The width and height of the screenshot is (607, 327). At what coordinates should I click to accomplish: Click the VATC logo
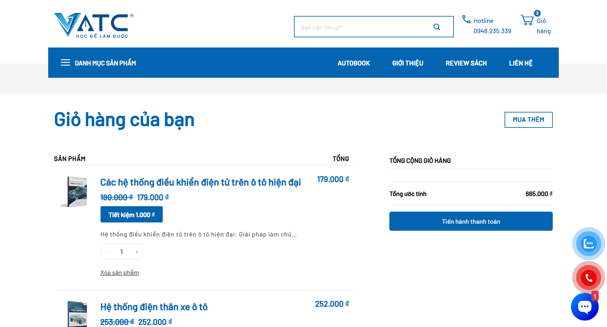coord(94,25)
